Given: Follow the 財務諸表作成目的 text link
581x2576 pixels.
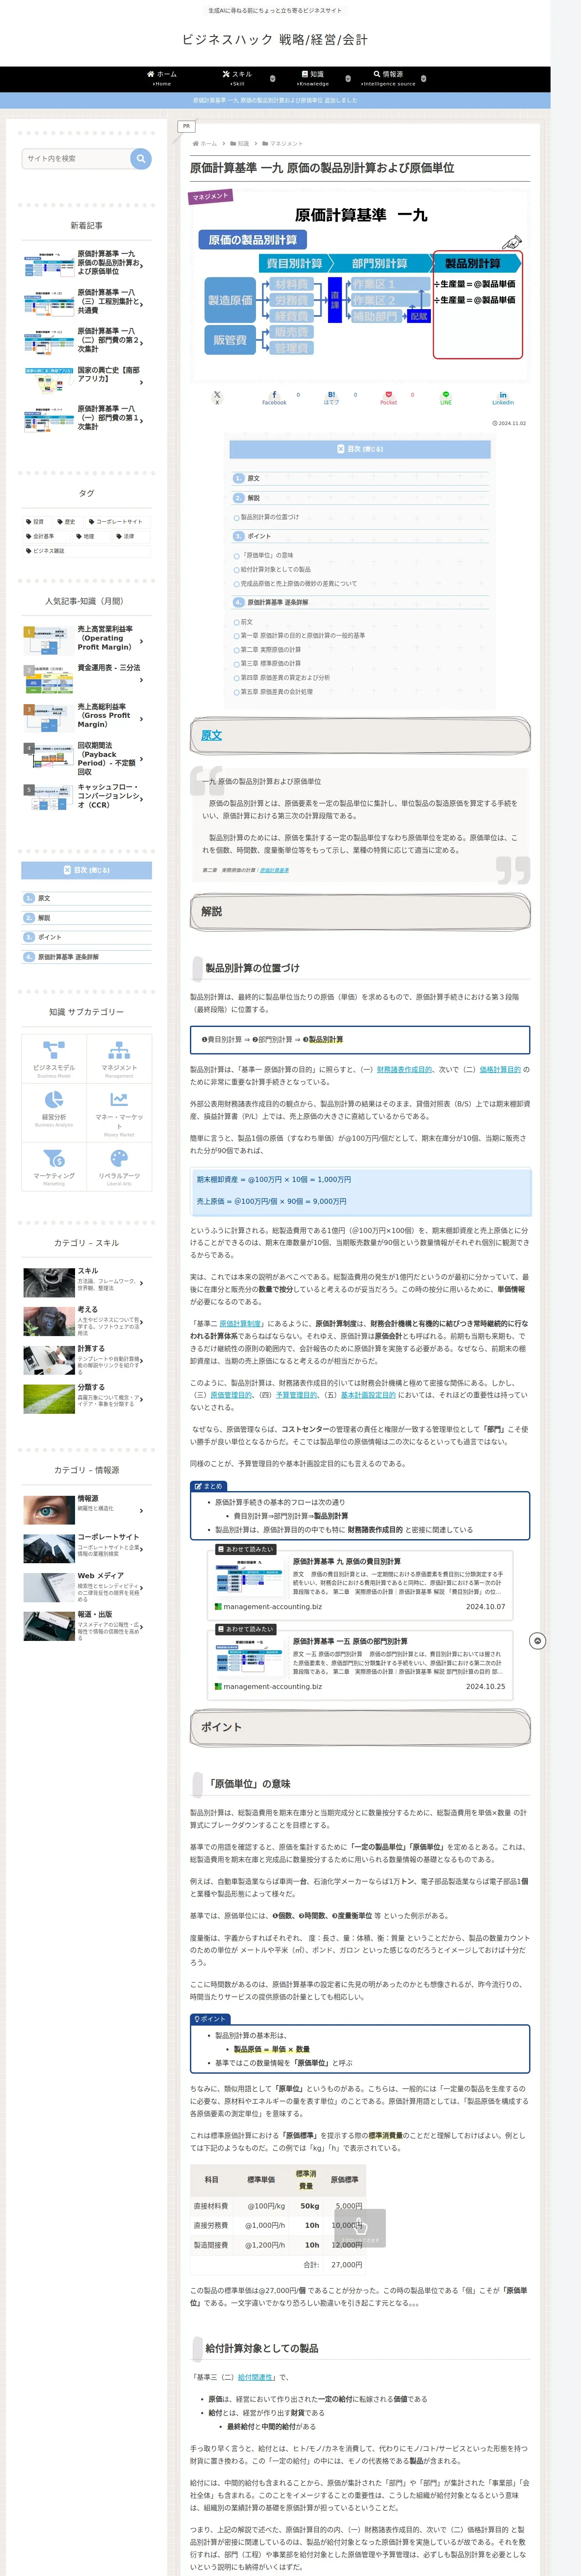Looking at the screenshot, I should click(404, 1069).
